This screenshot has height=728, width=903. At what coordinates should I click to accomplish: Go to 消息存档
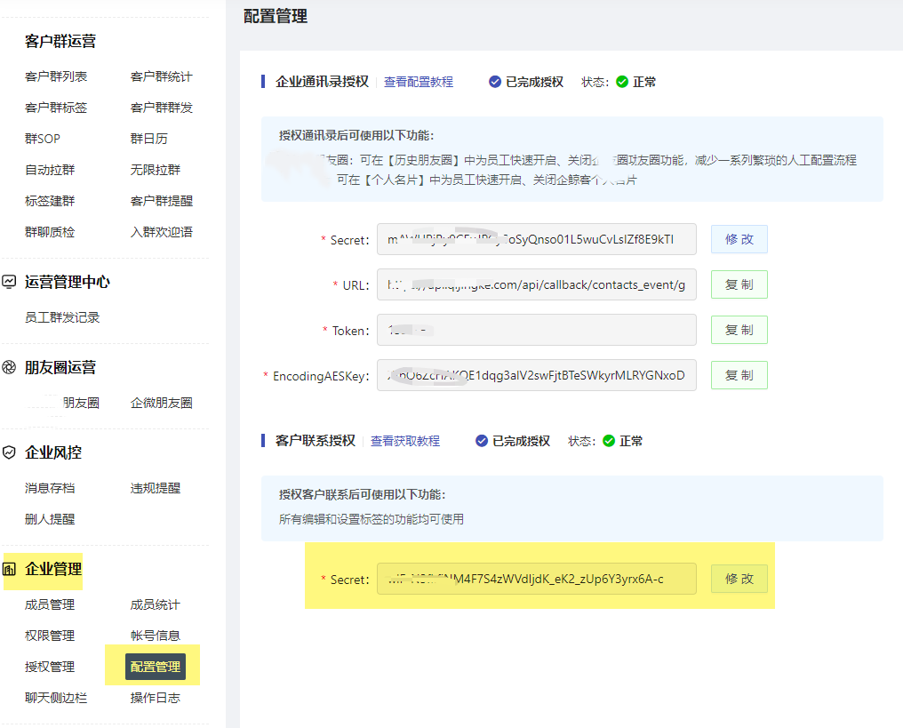(50, 488)
